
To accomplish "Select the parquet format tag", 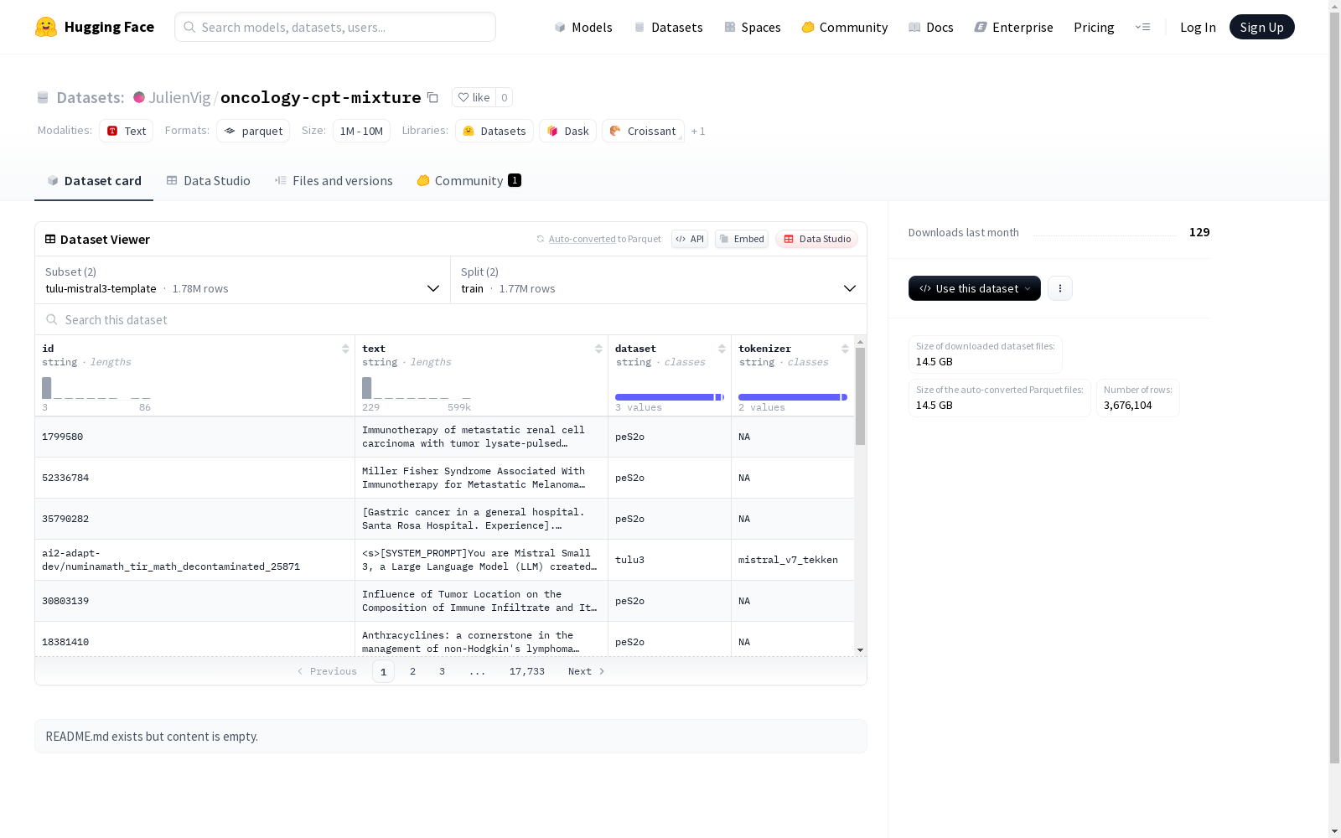I will click(x=253, y=131).
